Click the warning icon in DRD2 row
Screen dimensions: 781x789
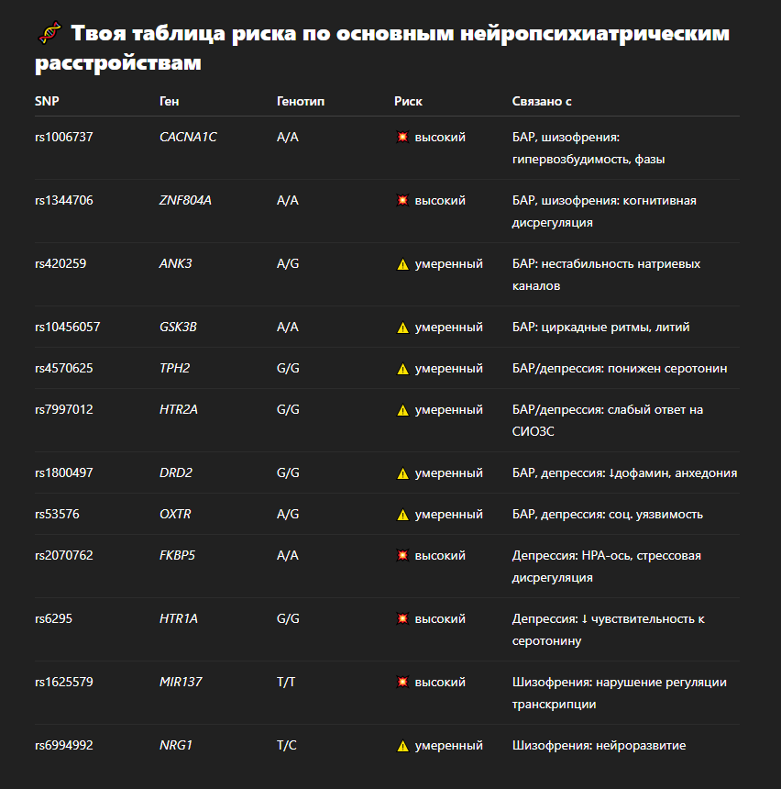401,473
